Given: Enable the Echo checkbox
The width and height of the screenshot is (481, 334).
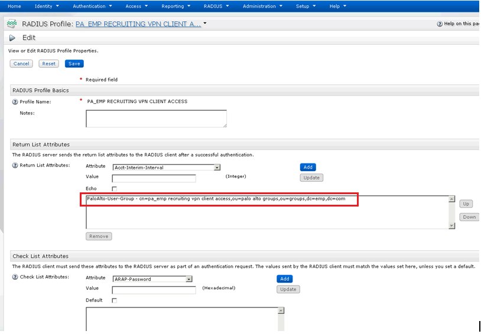Looking at the screenshot, I should (114, 189).
